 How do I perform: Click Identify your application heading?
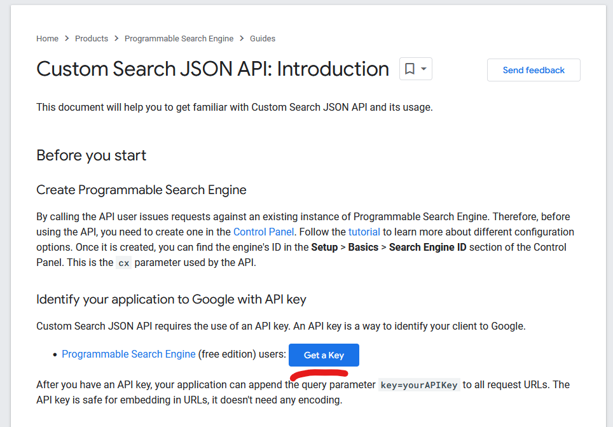click(x=171, y=299)
